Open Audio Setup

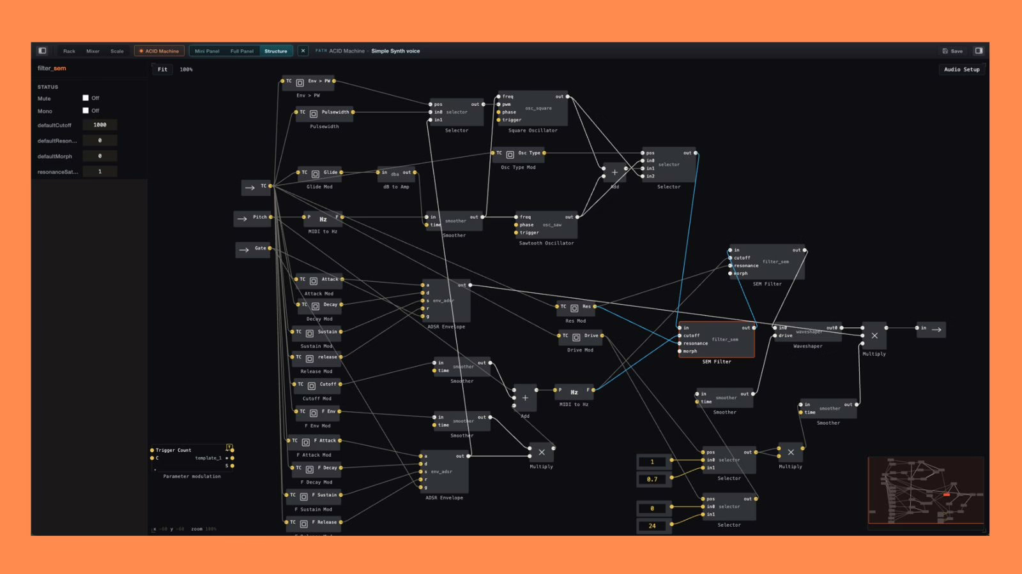point(961,70)
